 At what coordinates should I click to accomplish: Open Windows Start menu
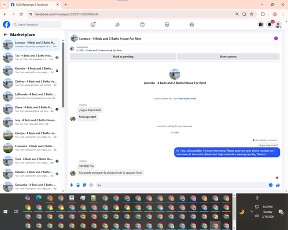click(x=5, y=212)
